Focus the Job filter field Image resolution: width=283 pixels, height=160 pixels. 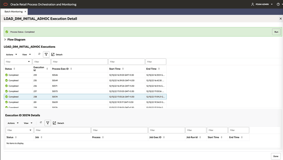pyautogui.click(x=62, y=130)
